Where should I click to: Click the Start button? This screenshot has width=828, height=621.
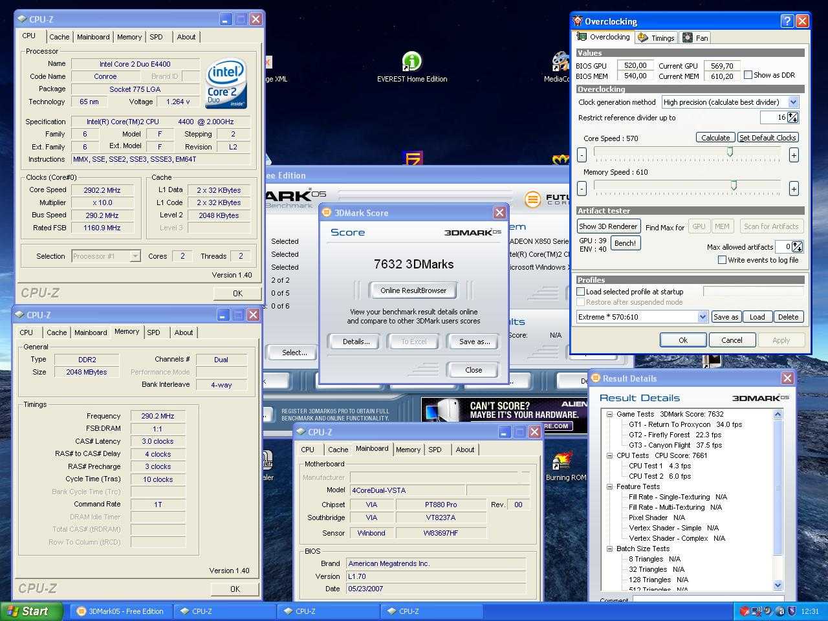32,611
